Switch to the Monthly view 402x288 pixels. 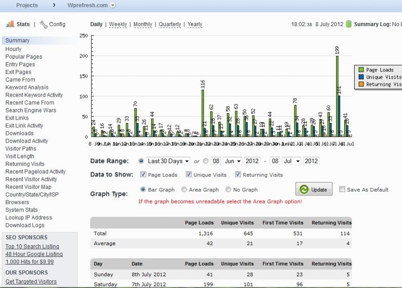tap(143, 24)
